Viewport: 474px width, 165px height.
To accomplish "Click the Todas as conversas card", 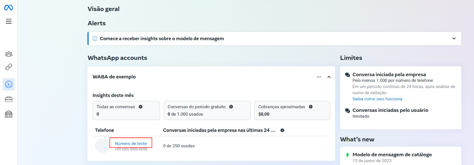I will (126, 110).
